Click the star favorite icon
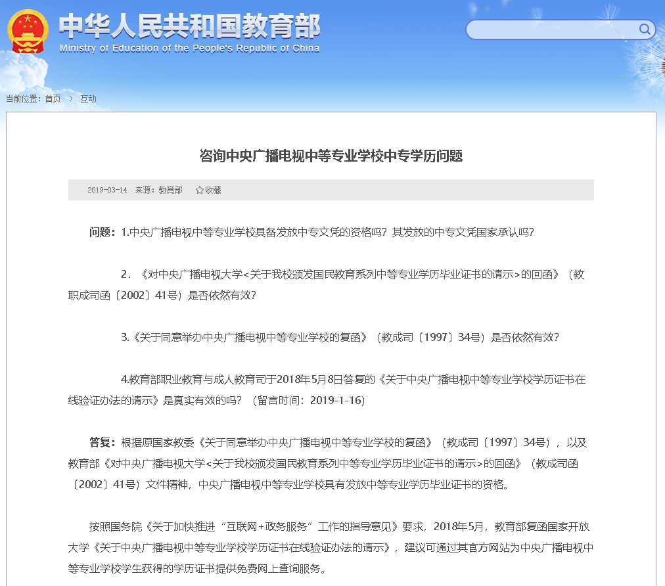665x586 pixels. (199, 190)
